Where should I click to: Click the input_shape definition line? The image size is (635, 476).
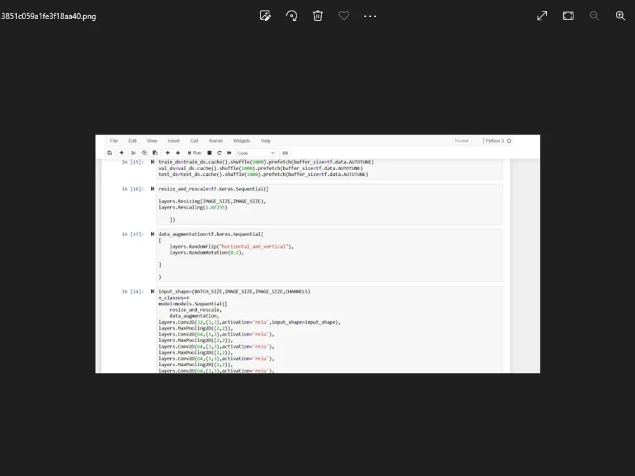coord(234,291)
